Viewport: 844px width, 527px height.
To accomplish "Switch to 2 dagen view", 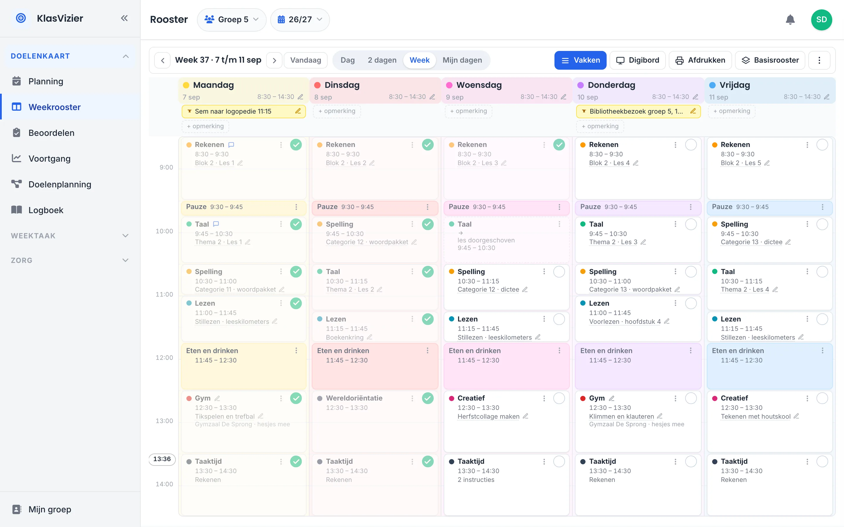I will pos(382,60).
